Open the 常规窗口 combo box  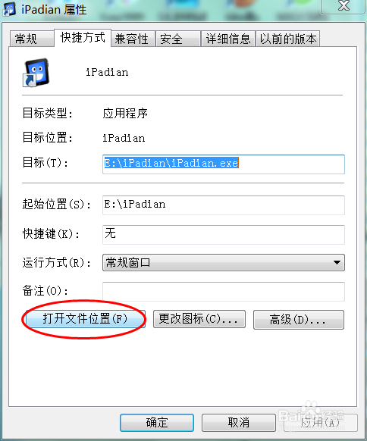coord(224,262)
